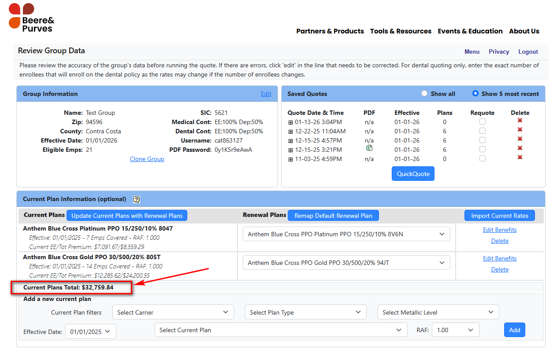Image resolution: width=557 pixels, height=352 pixels.
Task: Click the Add button
Action: (515, 330)
